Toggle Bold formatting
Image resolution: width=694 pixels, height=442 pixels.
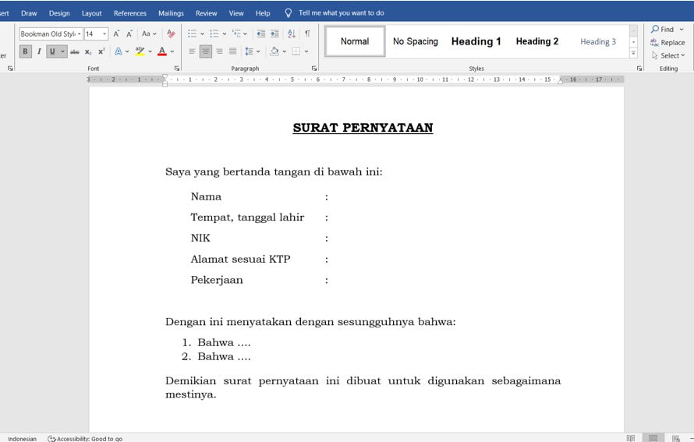point(25,51)
